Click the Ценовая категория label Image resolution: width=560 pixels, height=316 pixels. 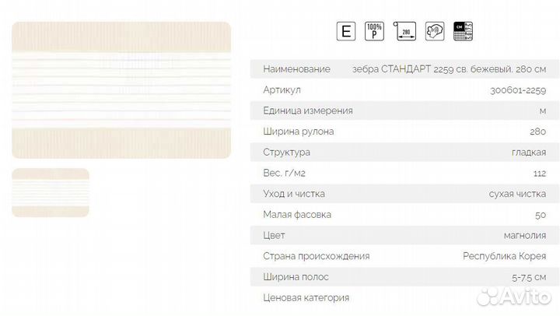pos(306,298)
